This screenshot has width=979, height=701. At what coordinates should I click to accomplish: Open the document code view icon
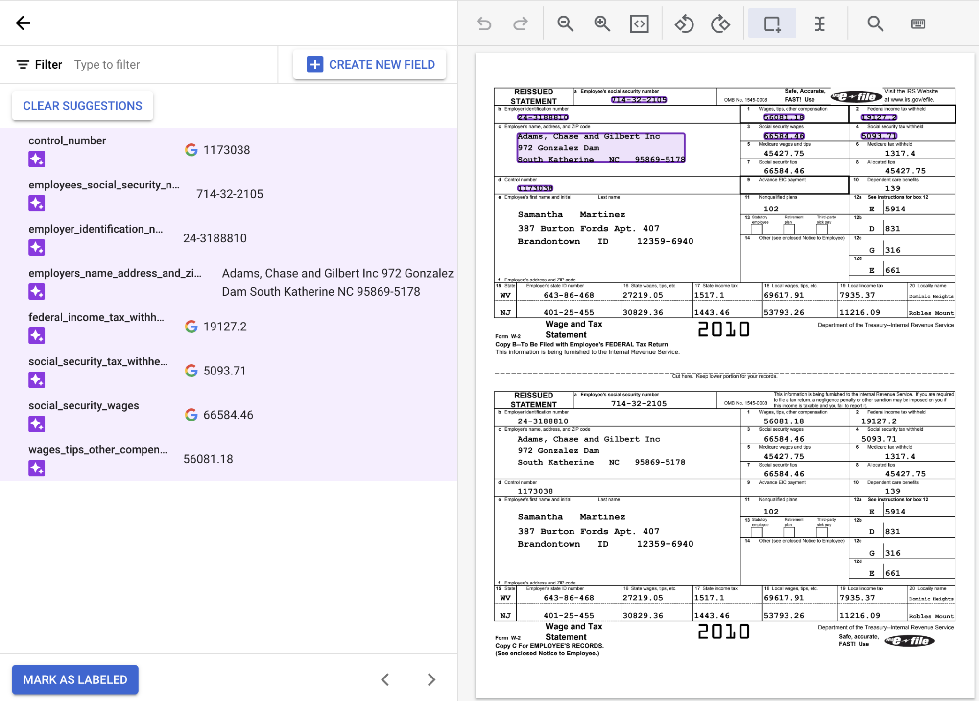[x=639, y=23]
